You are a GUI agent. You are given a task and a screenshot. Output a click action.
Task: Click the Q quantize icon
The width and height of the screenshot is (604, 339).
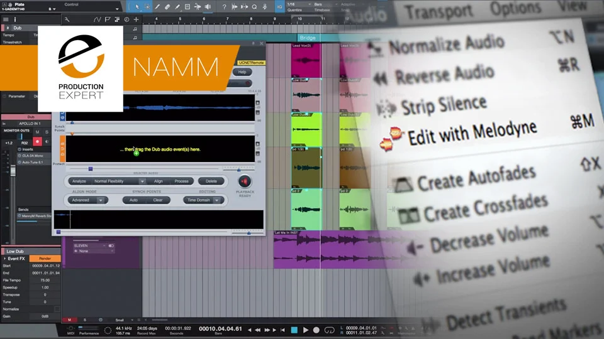pyautogui.click(x=255, y=7)
